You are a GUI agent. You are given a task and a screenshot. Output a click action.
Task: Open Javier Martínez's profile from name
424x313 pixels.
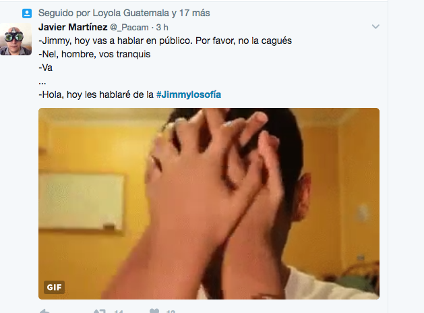pos(73,27)
